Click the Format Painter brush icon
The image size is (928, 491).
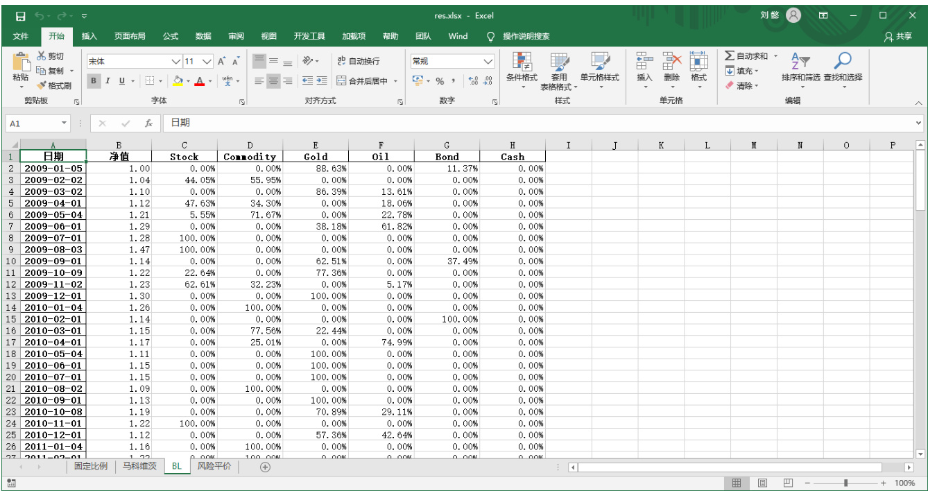point(42,86)
